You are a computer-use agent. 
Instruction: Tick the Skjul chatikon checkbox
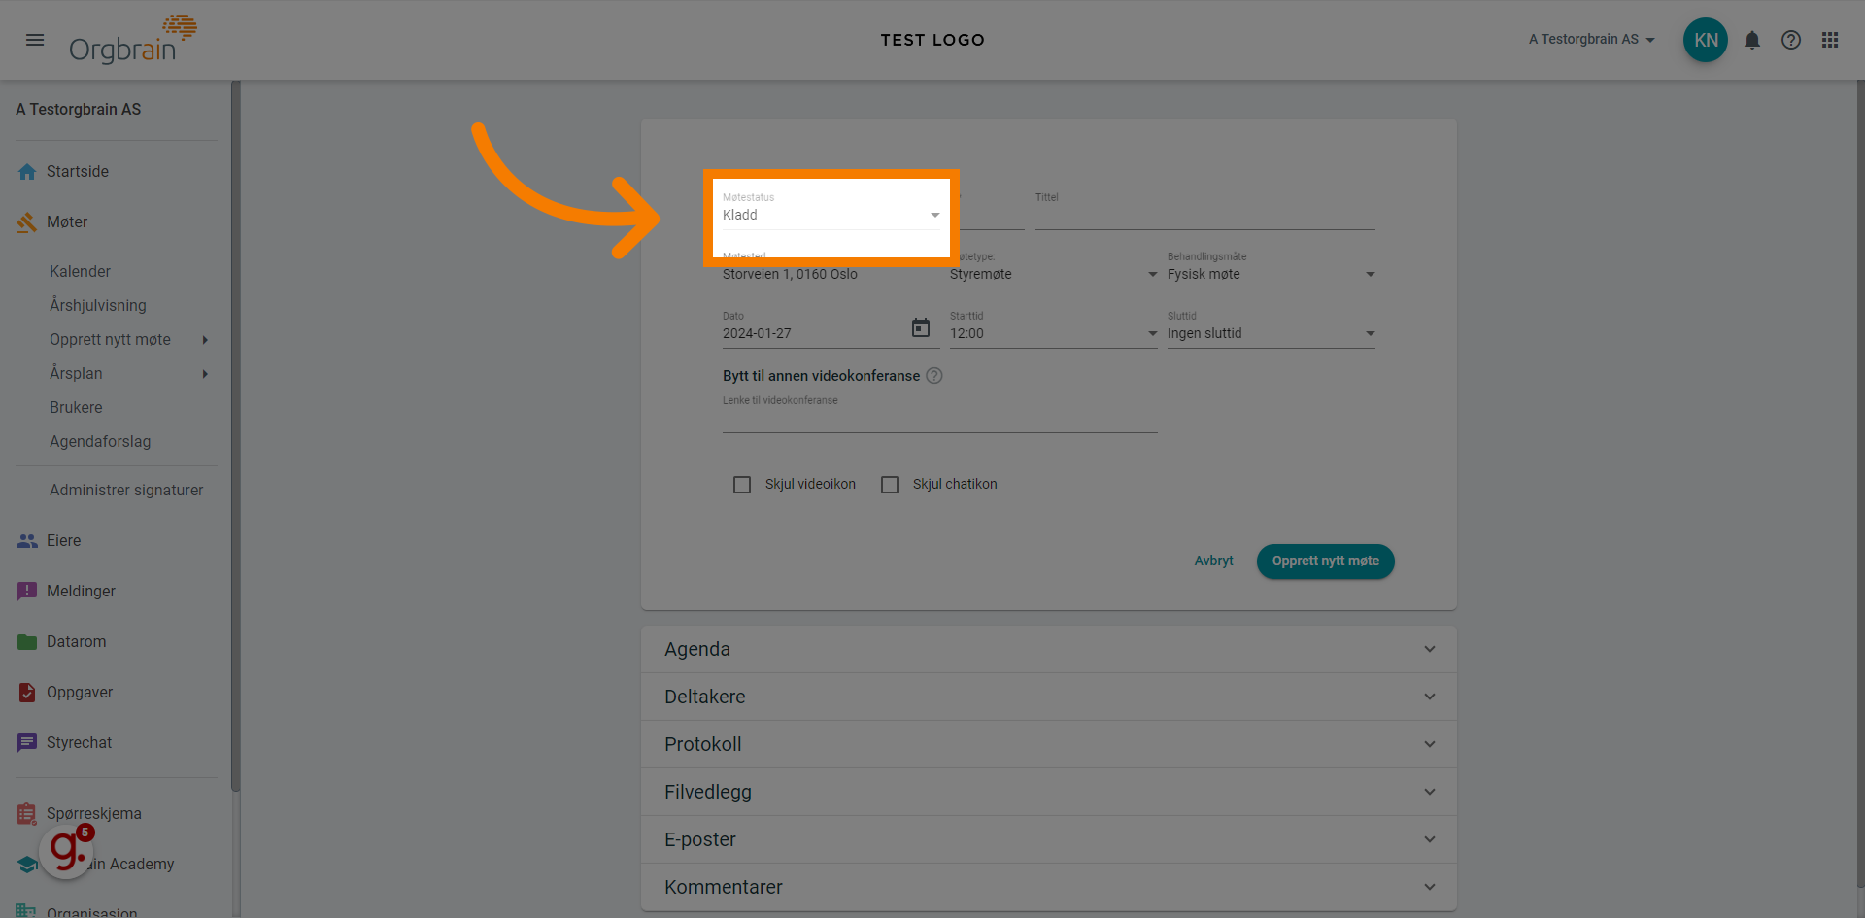(x=890, y=485)
